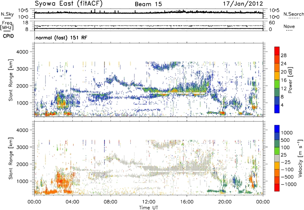Pick the red bottom segment of velocity colorbar
The height and width of the screenshot is (210, 304).
click(x=277, y=188)
